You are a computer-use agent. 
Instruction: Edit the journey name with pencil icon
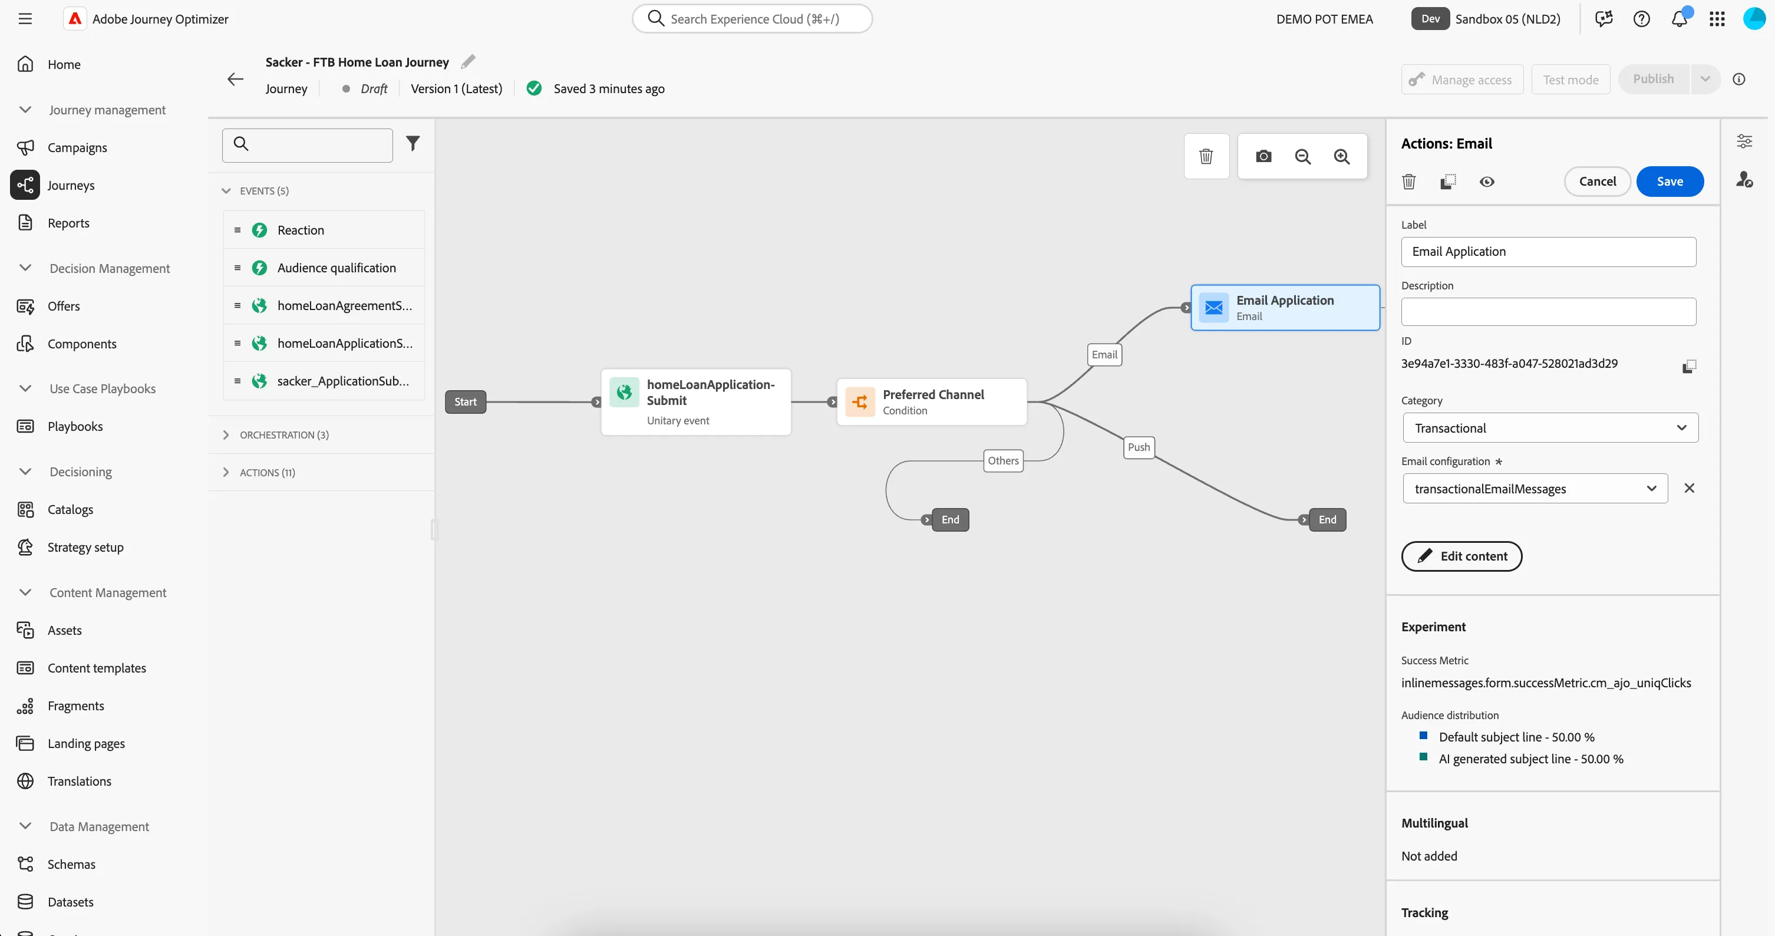click(468, 62)
